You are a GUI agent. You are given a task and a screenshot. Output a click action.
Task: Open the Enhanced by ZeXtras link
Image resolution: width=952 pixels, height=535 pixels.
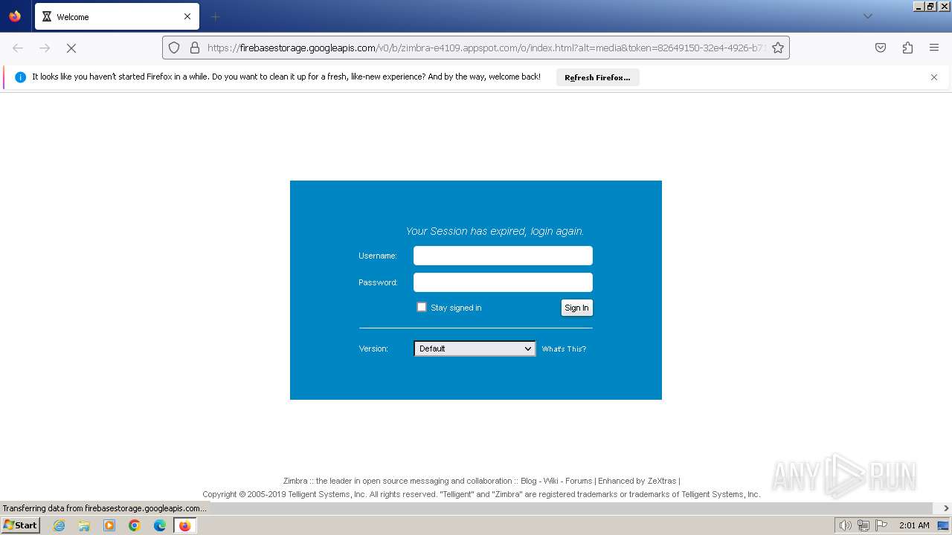pos(637,481)
